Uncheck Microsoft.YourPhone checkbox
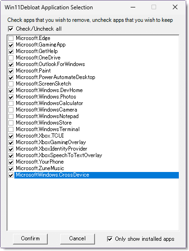This screenshot has width=189, height=251. coord(11,162)
